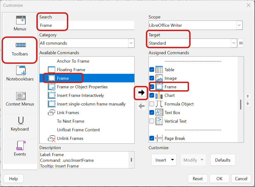
Task: Select Frame icon in assigned commands
Action: point(159,87)
